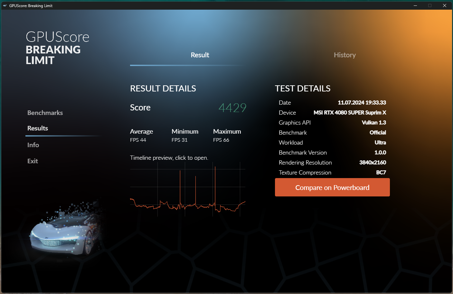Click the Graphics API label
453x294 pixels.
click(295, 123)
